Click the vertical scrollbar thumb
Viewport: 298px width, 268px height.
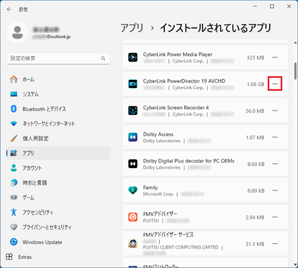[x=295, y=71]
